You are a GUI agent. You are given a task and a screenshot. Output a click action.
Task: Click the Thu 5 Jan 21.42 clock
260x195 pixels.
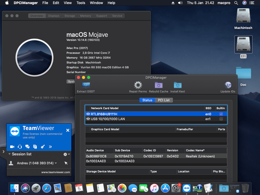(201, 3)
